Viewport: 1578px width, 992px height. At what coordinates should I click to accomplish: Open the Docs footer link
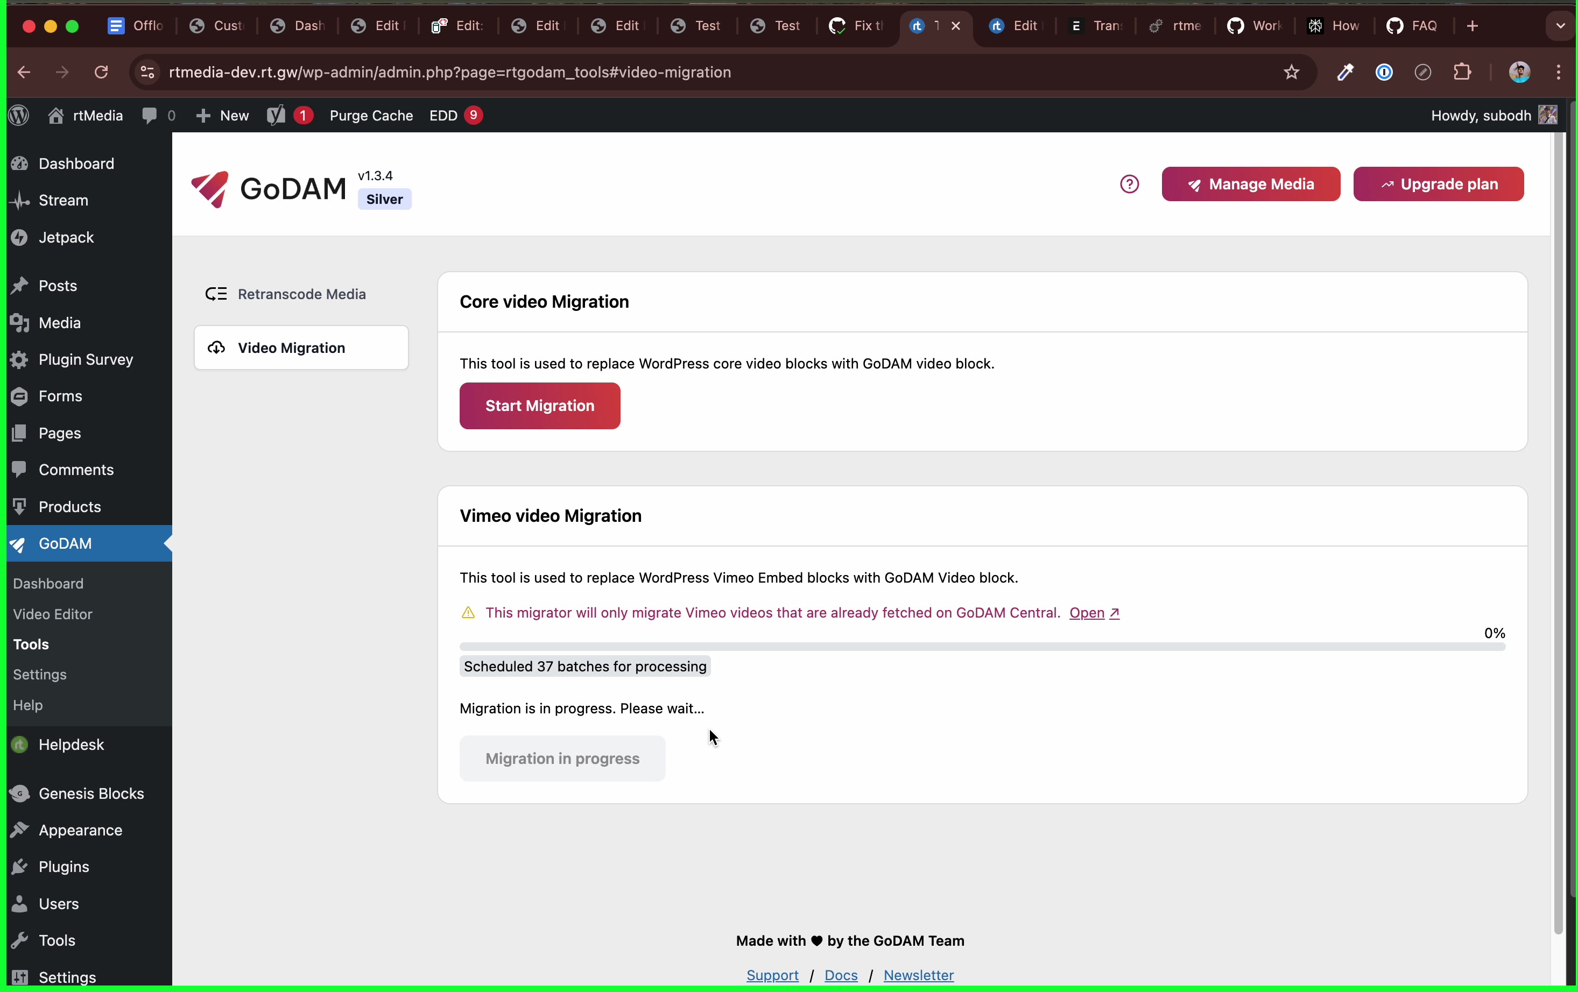841,975
